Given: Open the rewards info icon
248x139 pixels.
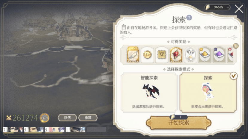Looking at the screenshot, I should (x=236, y=46).
